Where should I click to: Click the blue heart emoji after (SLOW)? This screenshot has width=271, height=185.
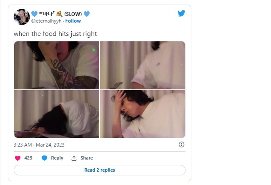pyautogui.click(x=87, y=14)
